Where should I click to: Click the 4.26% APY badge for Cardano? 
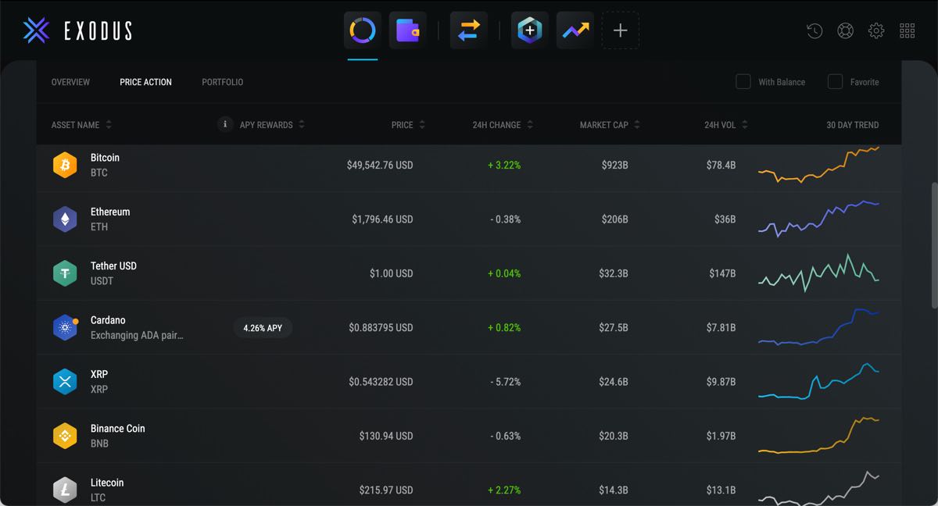tap(263, 328)
